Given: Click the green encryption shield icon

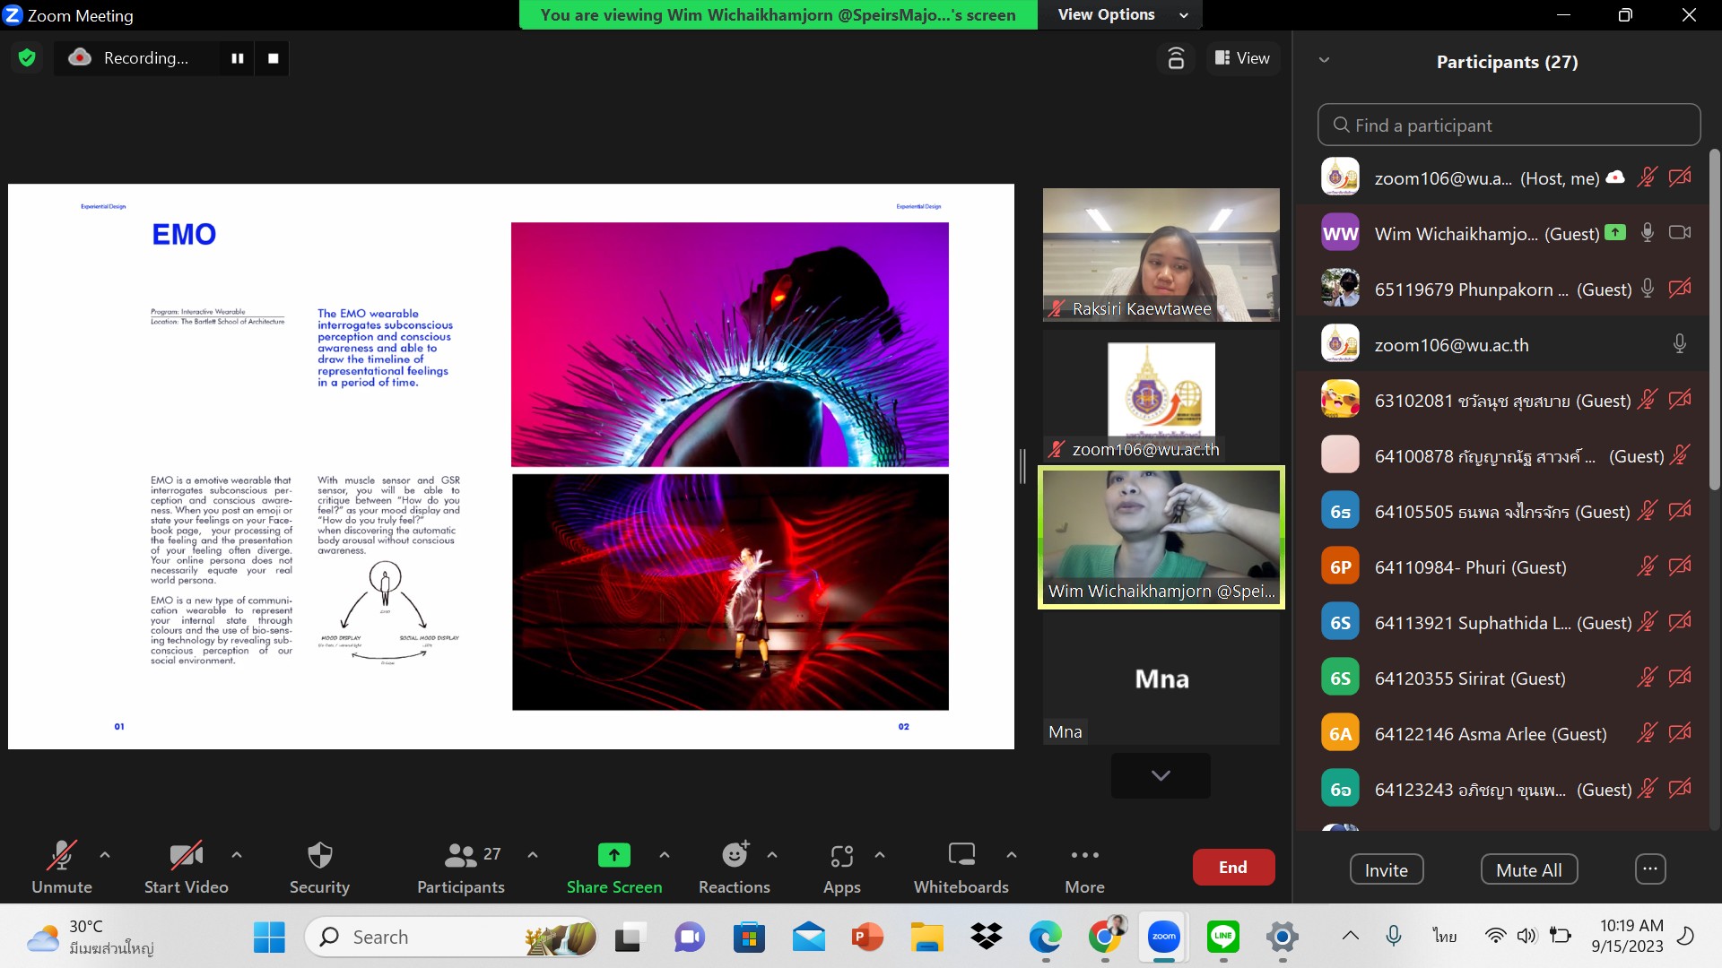Looking at the screenshot, I should [27, 58].
